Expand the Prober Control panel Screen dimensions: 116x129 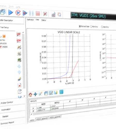(7, 103)
